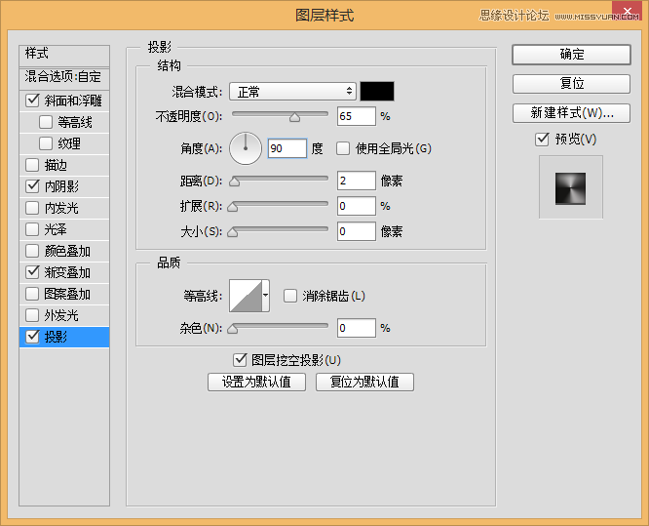Select 渐变叠加 style label
This screenshot has width=649, height=526.
tap(67, 272)
